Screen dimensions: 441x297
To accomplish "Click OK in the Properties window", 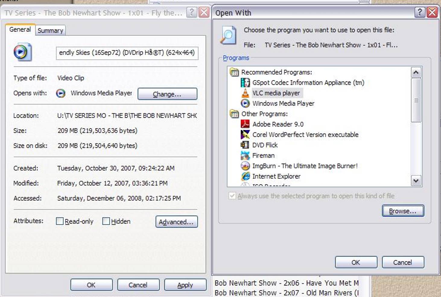I will (91, 285).
